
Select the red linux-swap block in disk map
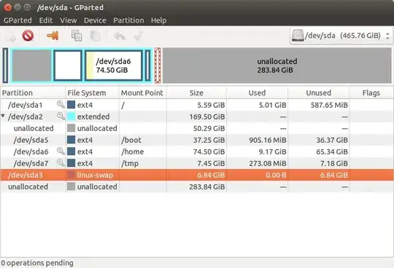pyautogui.click(x=158, y=66)
